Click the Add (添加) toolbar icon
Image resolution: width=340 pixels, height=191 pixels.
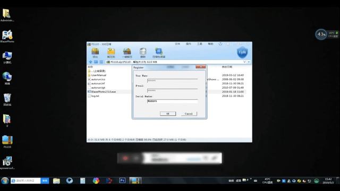pyautogui.click(x=95, y=53)
